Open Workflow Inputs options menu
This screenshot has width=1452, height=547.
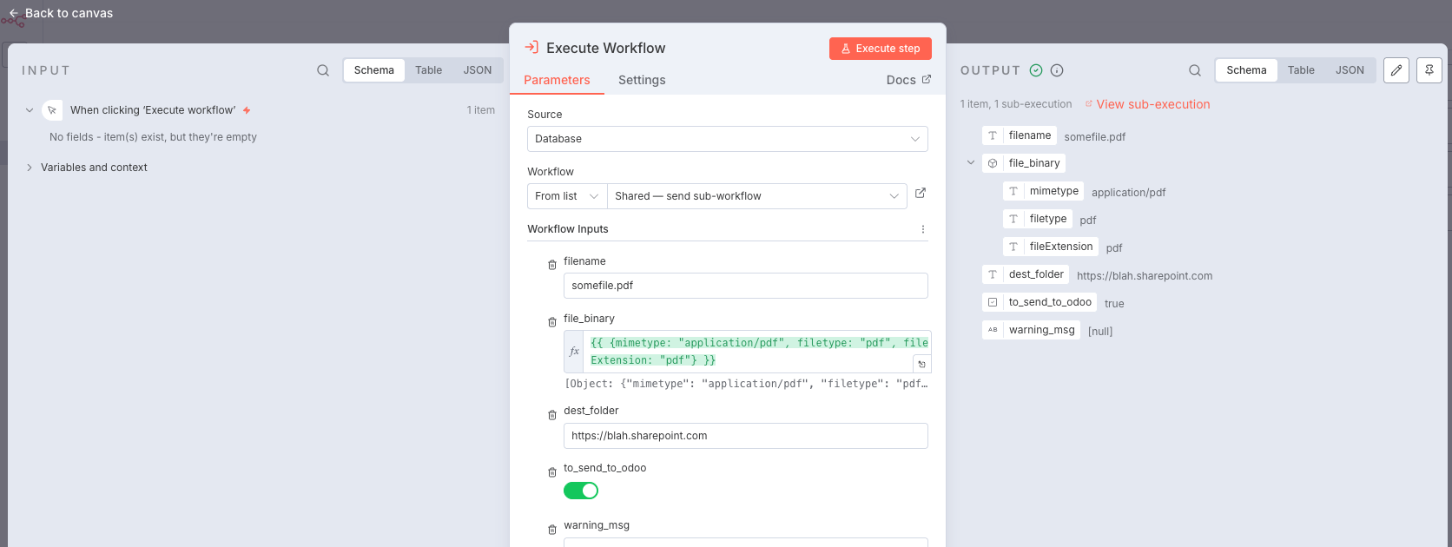(x=923, y=230)
